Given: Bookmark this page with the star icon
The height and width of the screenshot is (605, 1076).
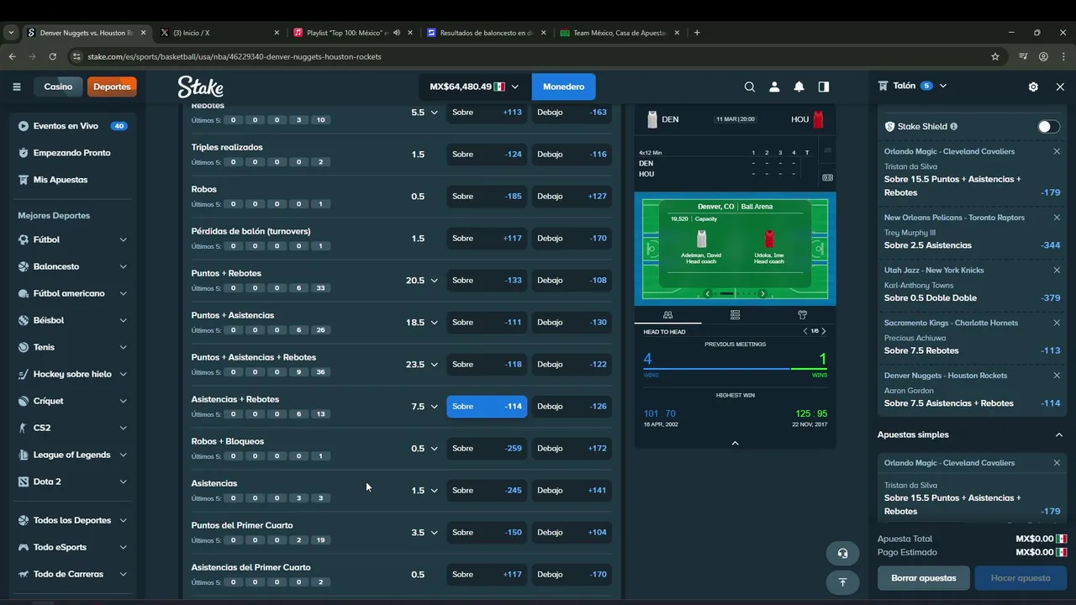Looking at the screenshot, I should (x=995, y=56).
